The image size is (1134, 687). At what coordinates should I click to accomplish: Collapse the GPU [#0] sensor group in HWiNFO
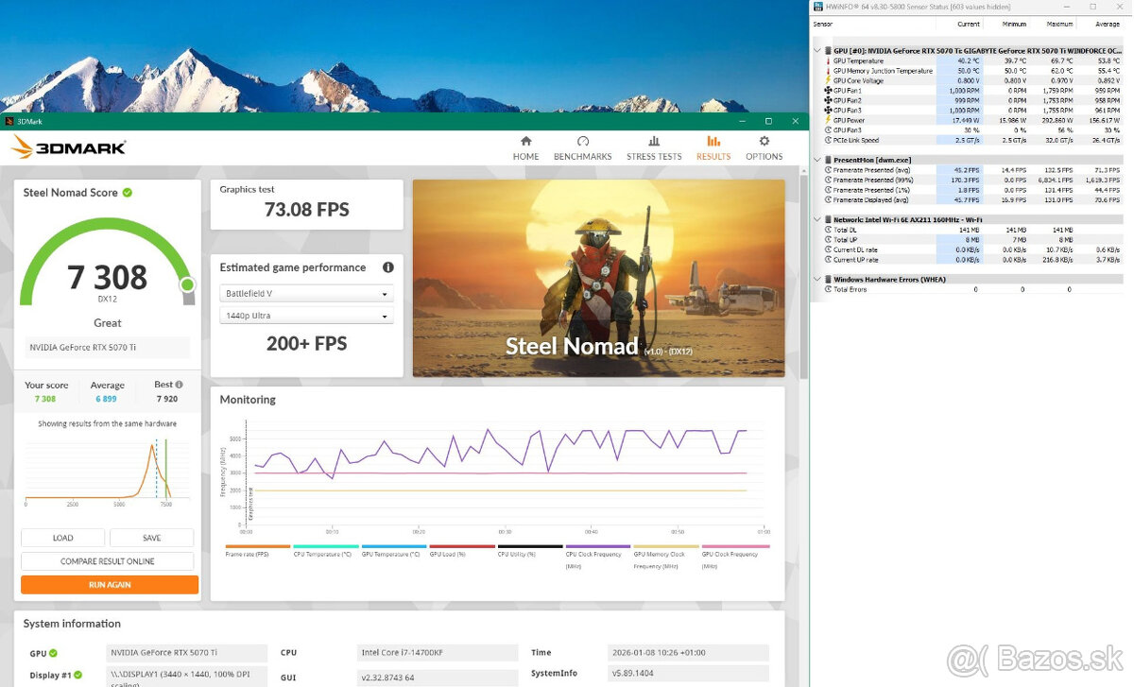click(817, 50)
